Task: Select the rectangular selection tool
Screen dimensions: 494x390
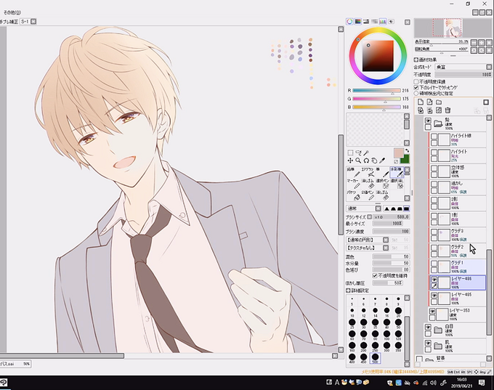Action: [350, 153]
